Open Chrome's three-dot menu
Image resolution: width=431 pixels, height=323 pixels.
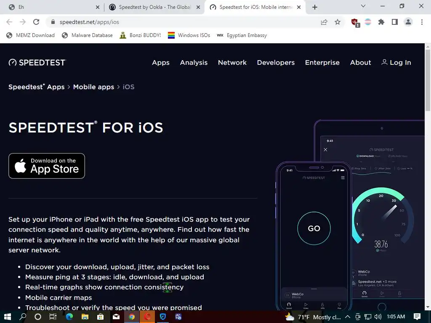pyautogui.click(x=422, y=22)
